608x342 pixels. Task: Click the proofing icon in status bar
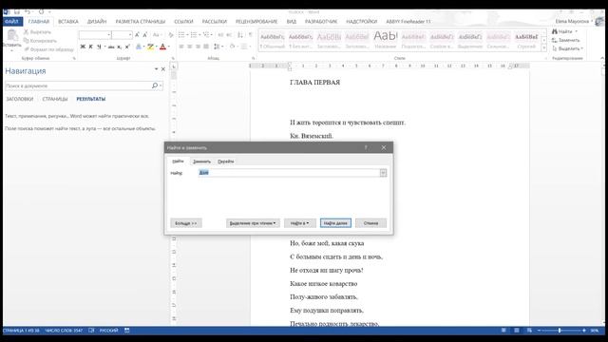(x=91, y=331)
